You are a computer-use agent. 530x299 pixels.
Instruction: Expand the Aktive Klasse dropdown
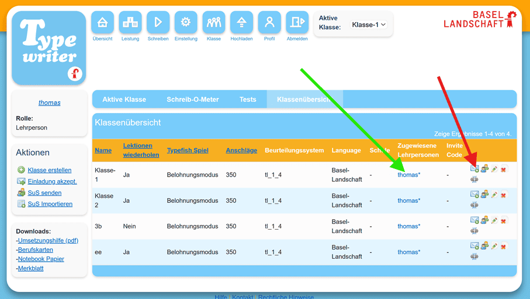pyautogui.click(x=369, y=24)
